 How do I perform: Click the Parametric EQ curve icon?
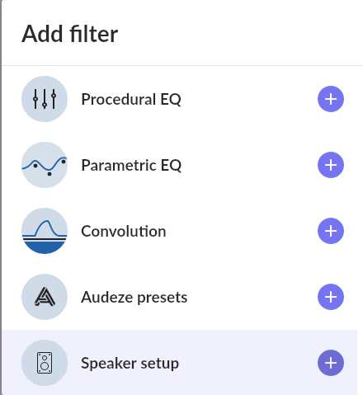[45, 165]
